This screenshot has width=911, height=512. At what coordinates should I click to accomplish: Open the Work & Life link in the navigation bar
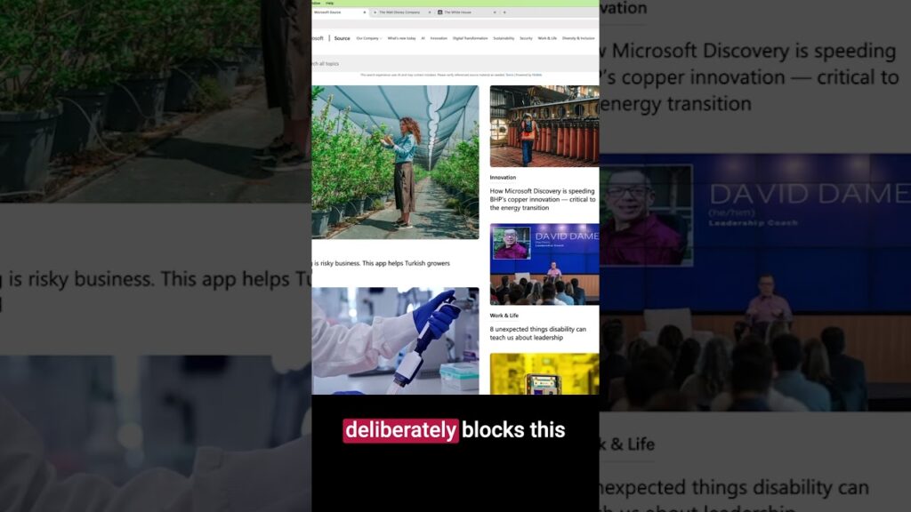547,38
